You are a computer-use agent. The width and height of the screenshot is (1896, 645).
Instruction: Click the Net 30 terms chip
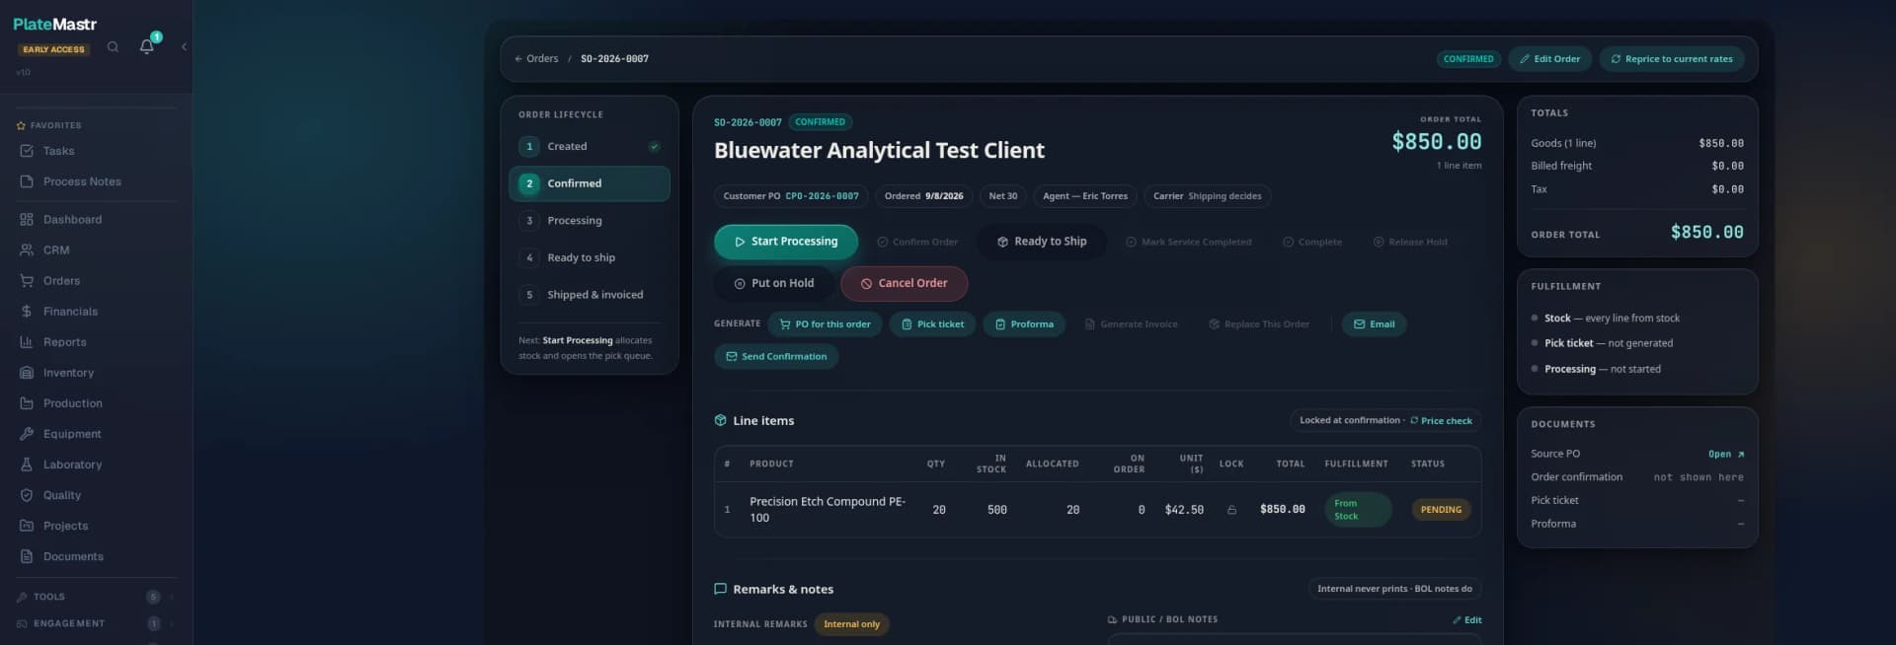(1002, 196)
